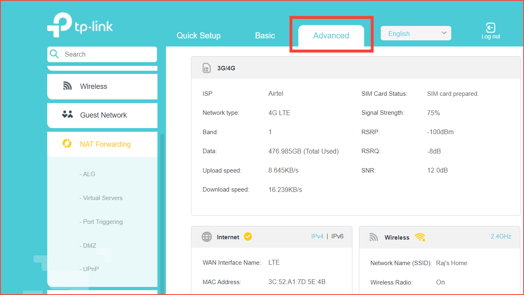Click the search magnifier icon
Viewport: 524px width, 295px height.
pyautogui.click(x=54, y=54)
